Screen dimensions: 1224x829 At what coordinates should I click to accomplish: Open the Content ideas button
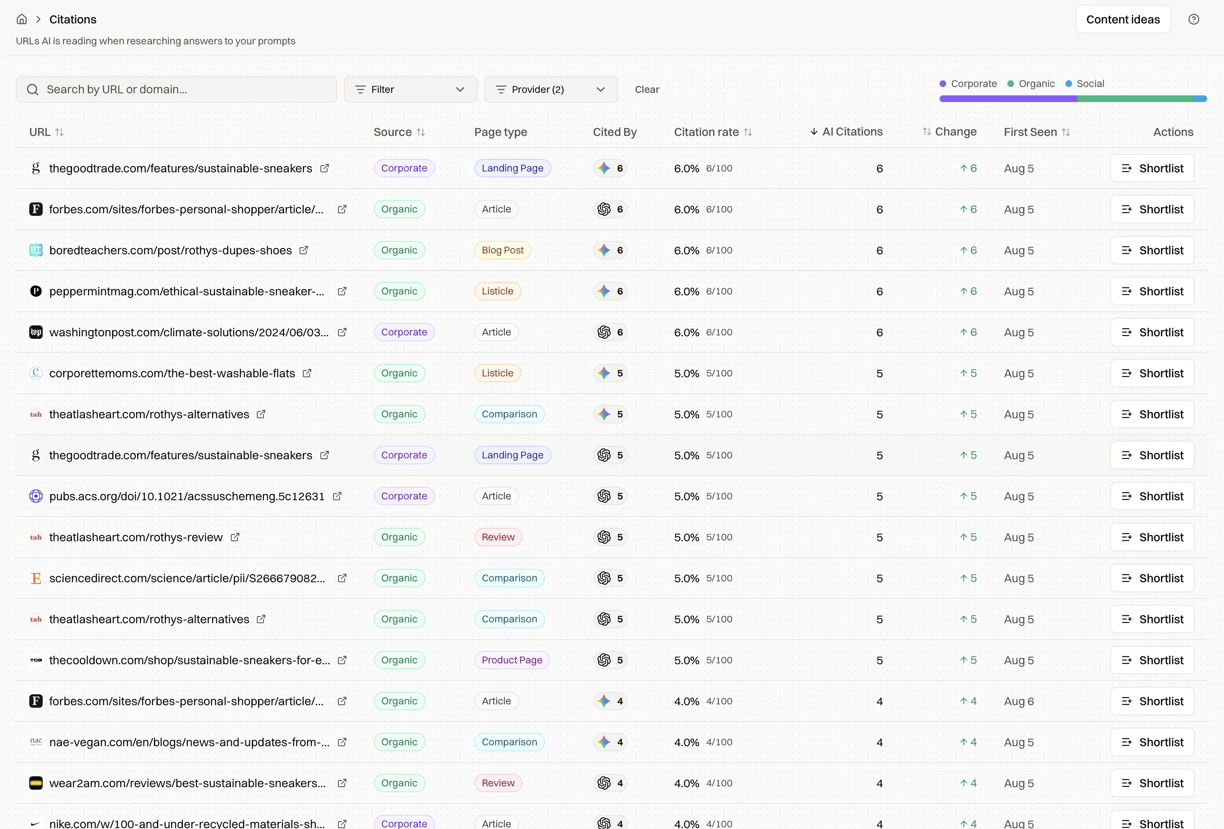(x=1123, y=20)
